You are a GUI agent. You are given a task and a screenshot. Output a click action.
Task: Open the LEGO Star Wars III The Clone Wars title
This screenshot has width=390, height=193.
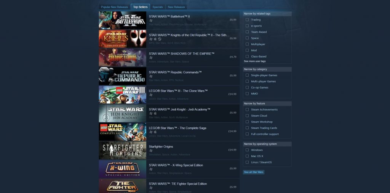[178, 91]
